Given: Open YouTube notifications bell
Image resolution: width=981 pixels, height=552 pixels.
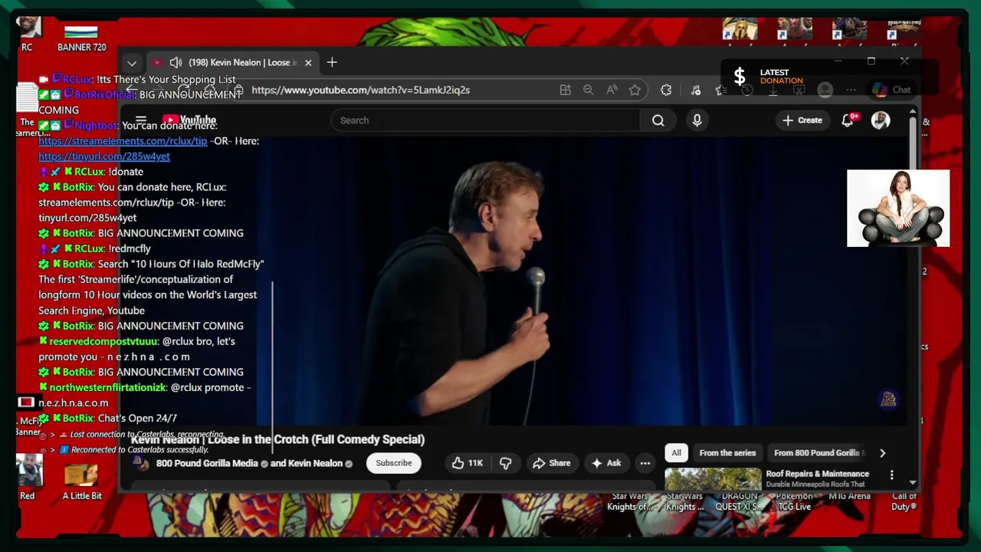Looking at the screenshot, I should (x=848, y=120).
